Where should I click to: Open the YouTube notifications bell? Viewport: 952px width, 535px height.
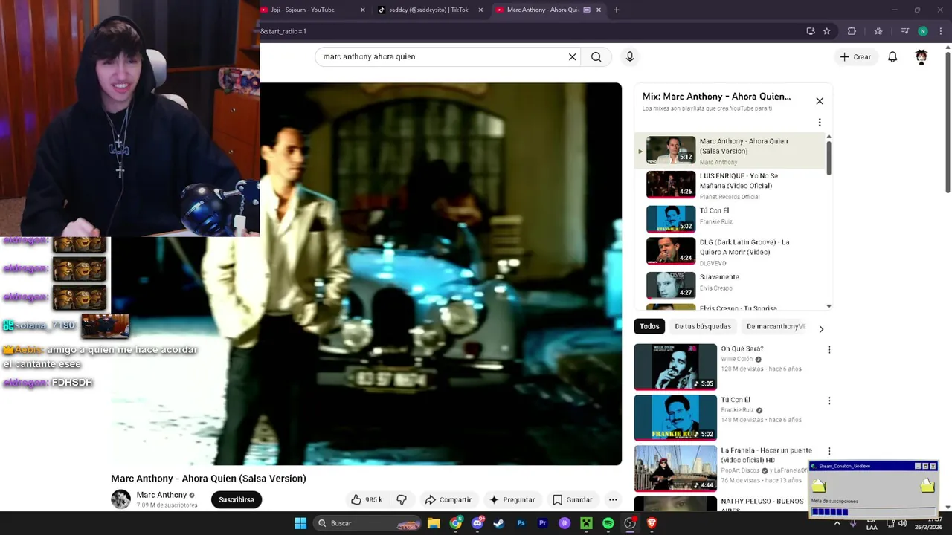(x=892, y=56)
